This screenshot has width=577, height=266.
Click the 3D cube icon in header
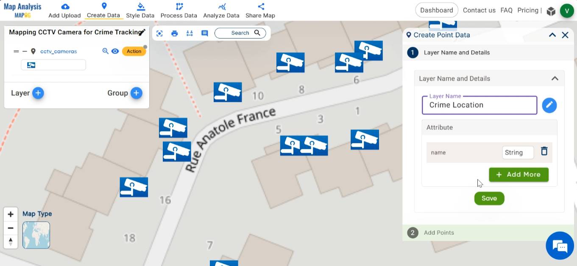[x=551, y=11]
